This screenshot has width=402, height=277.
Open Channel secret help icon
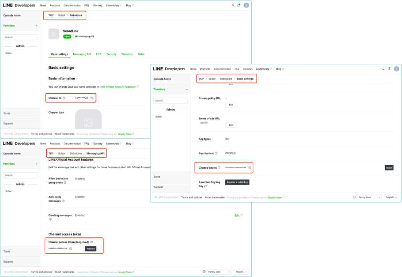tap(219, 168)
